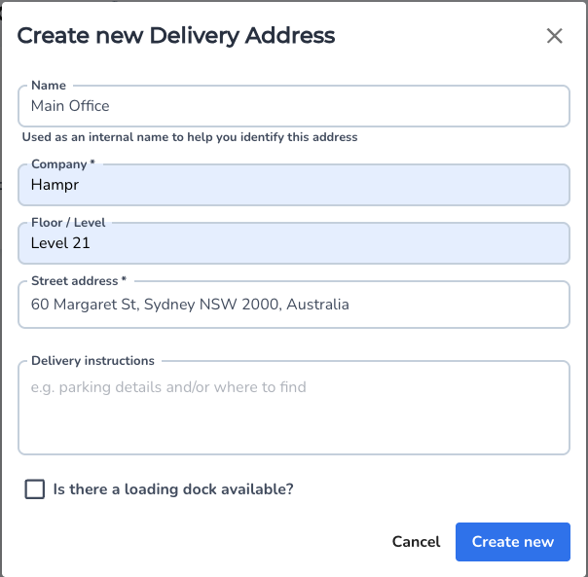Image resolution: width=588 pixels, height=577 pixels.
Task: Click the 'Street address *' field label
Action: coord(79,281)
